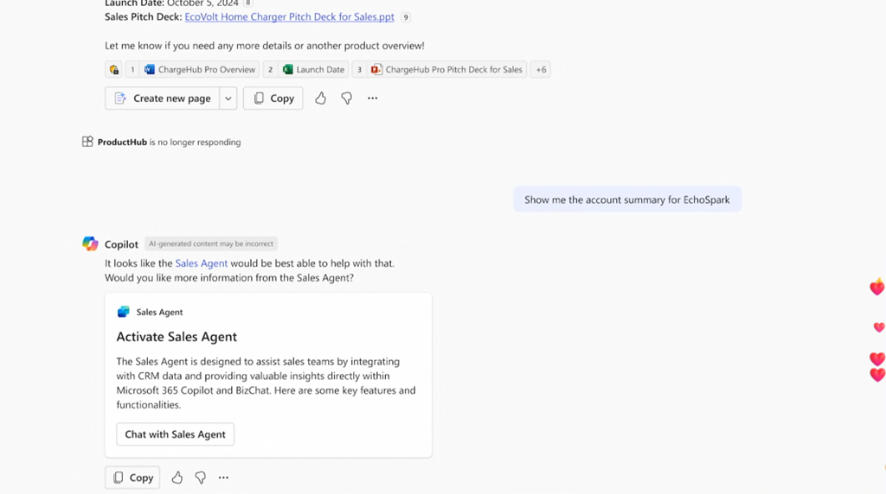Click the Excel icon on Launch Date
Screen dimensions: 886x494
tap(287, 69)
